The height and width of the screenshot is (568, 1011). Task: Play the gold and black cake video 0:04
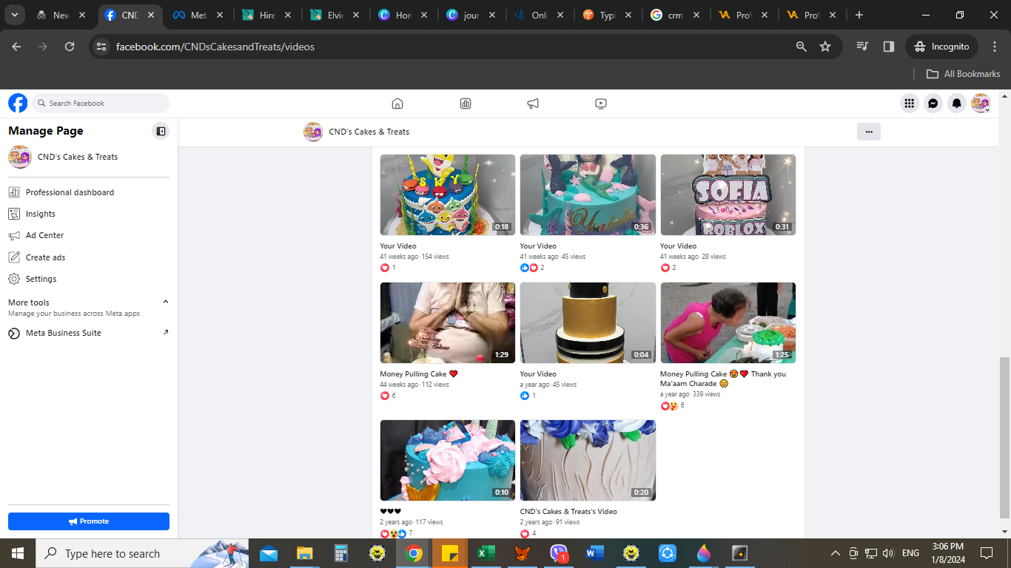coord(588,322)
